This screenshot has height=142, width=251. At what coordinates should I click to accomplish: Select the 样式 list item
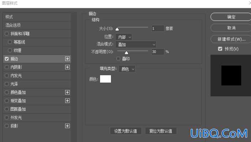37,17
